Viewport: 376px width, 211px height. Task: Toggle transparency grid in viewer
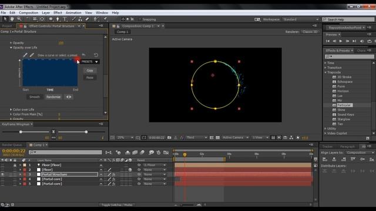click(x=218, y=138)
